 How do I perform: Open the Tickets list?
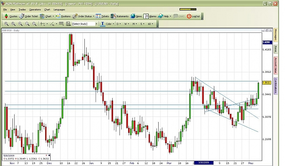coord(102,16)
